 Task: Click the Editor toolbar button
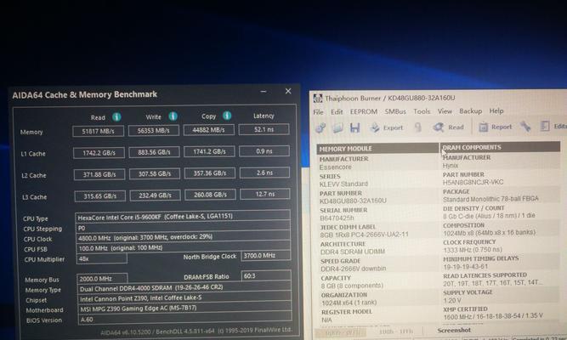click(553, 126)
